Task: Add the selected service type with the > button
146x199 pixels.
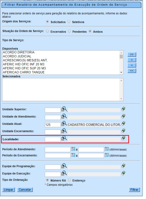Action: 132,60
